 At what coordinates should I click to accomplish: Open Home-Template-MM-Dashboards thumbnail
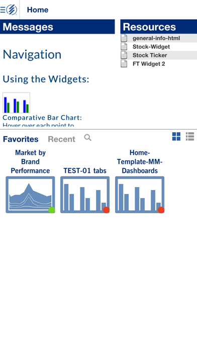tap(140, 195)
